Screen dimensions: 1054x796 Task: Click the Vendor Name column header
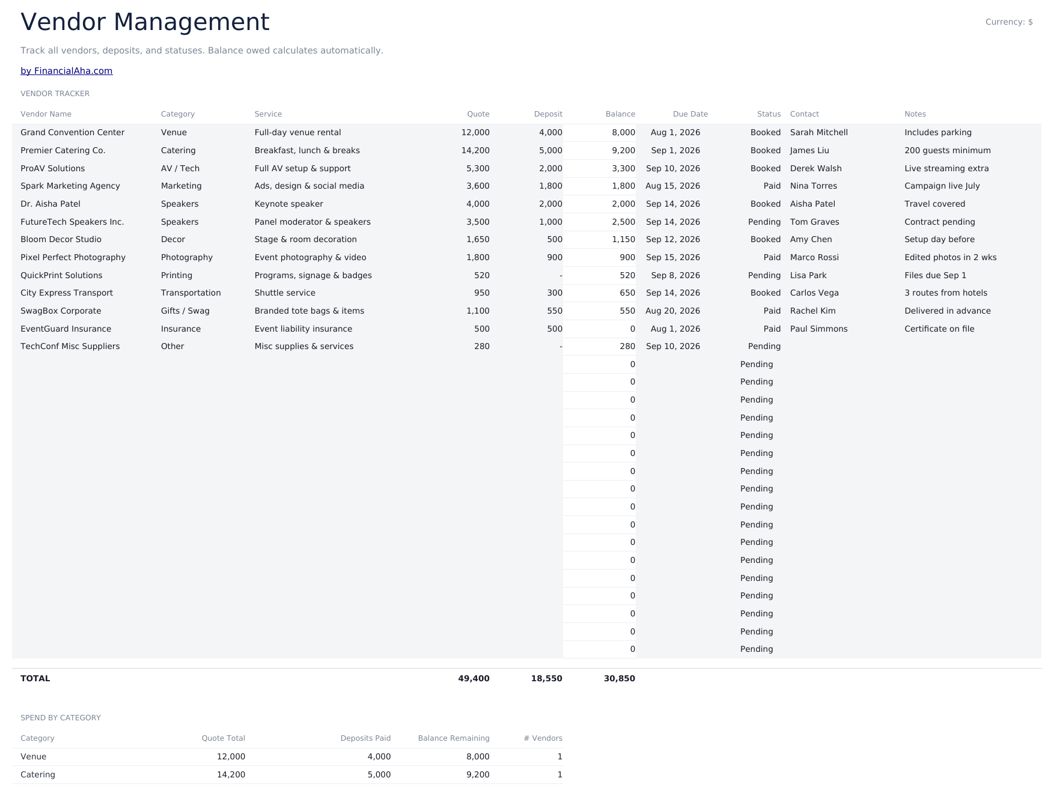(x=46, y=114)
